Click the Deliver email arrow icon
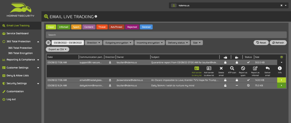Screen dimensions: 291x123 click(267, 68)
